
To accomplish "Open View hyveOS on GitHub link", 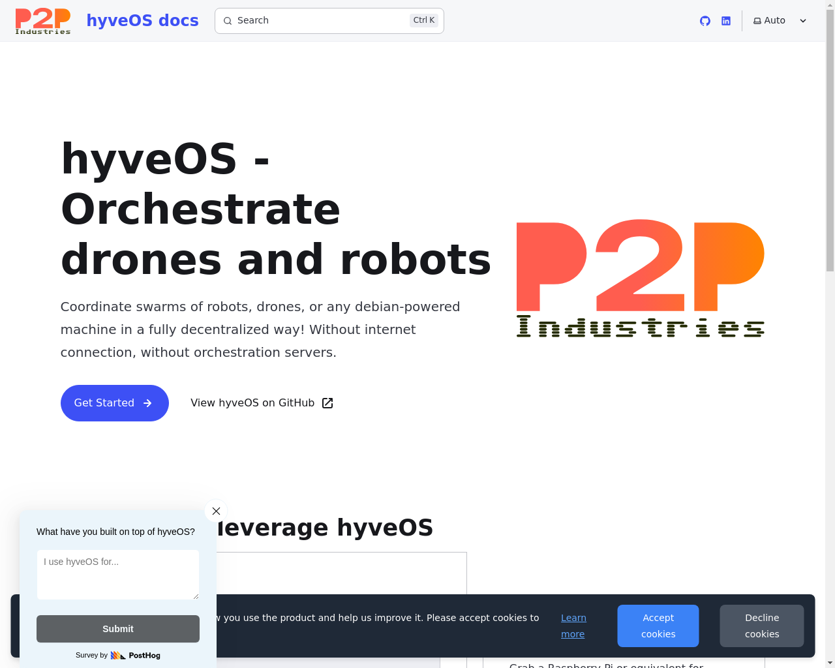I will [262, 403].
